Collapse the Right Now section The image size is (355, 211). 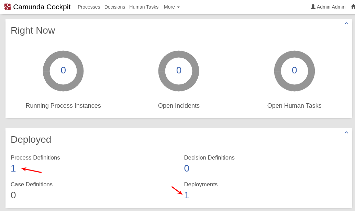[x=346, y=24]
